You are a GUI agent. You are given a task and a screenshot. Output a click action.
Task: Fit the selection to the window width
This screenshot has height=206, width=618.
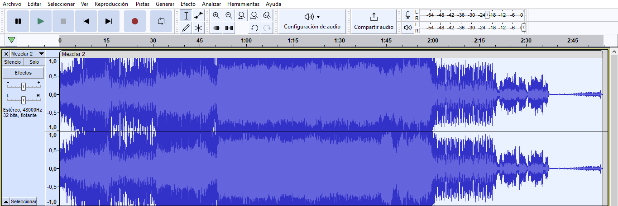(x=242, y=15)
